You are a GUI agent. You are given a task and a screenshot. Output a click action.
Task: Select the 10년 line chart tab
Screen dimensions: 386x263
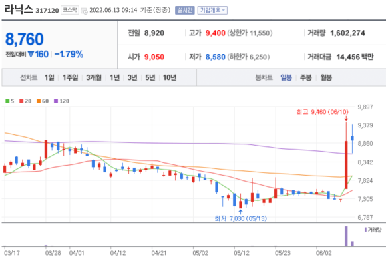(x=170, y=78)
